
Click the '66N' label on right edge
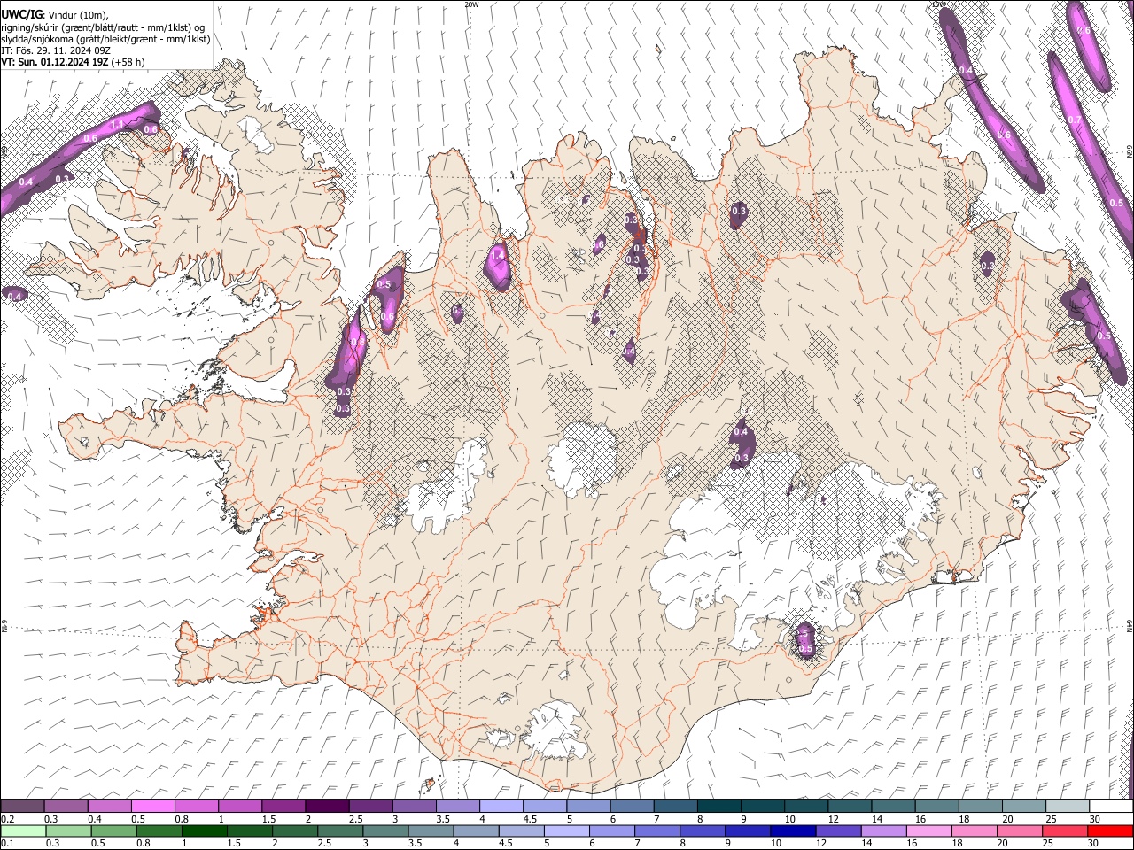tap(1130, 152)
